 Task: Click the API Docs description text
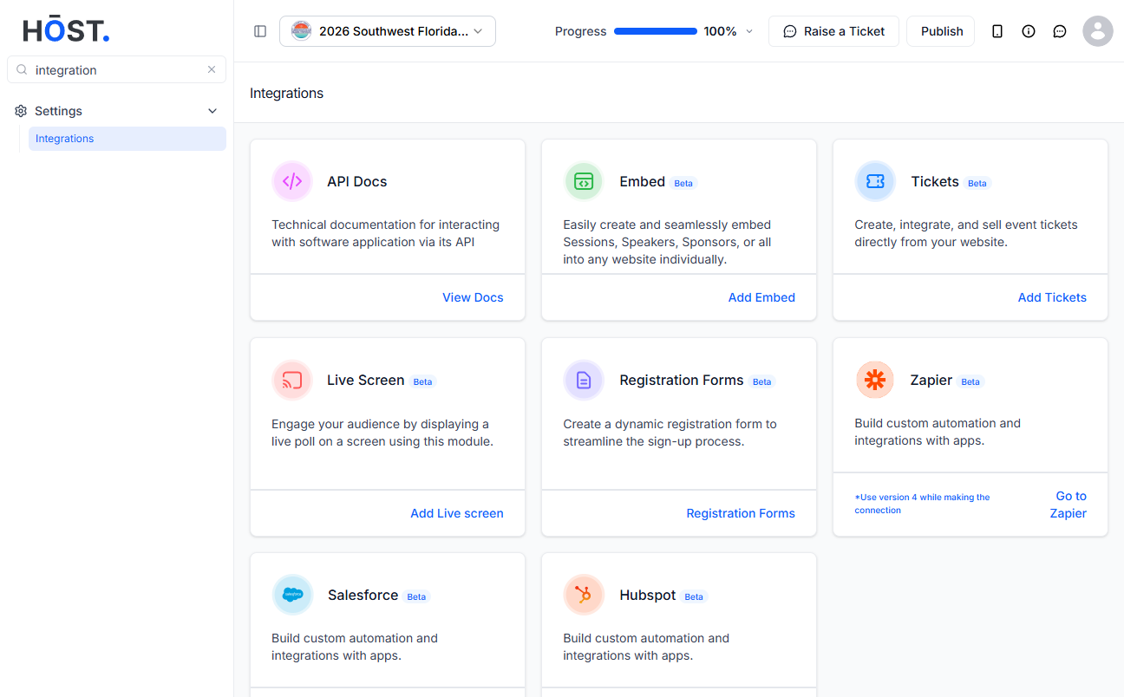pos(386,233)
